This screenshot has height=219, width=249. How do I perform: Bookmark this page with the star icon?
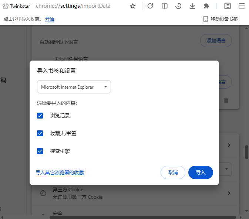pyautogui.click(x=133, y=6)
